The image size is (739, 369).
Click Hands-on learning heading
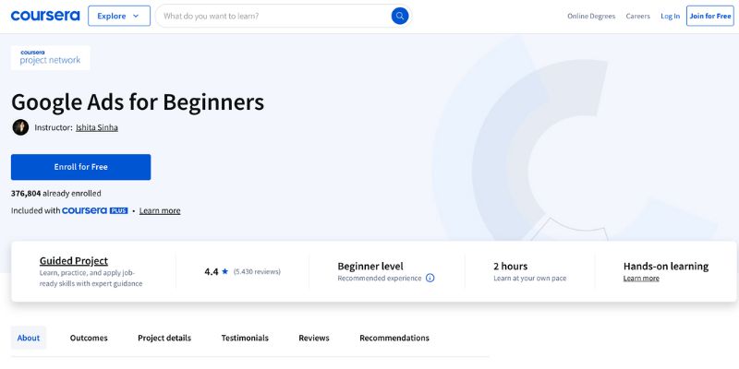(x=665, y=267)
